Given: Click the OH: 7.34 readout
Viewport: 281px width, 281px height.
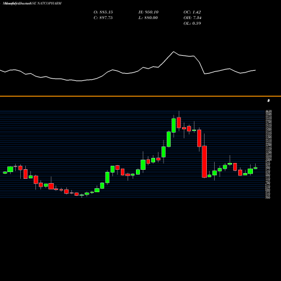Looking at the screenshot, I should pos(192,17).
